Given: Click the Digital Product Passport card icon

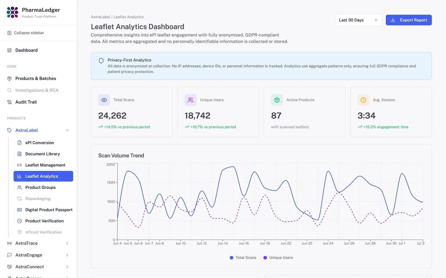Looking at the screenshot, I should (20, 210).
